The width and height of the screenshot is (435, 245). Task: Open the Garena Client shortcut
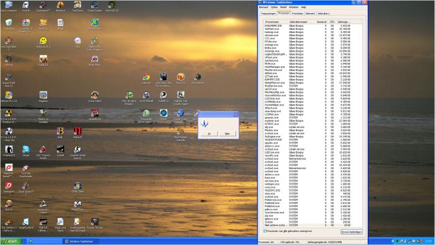click(x=94, y=96)
